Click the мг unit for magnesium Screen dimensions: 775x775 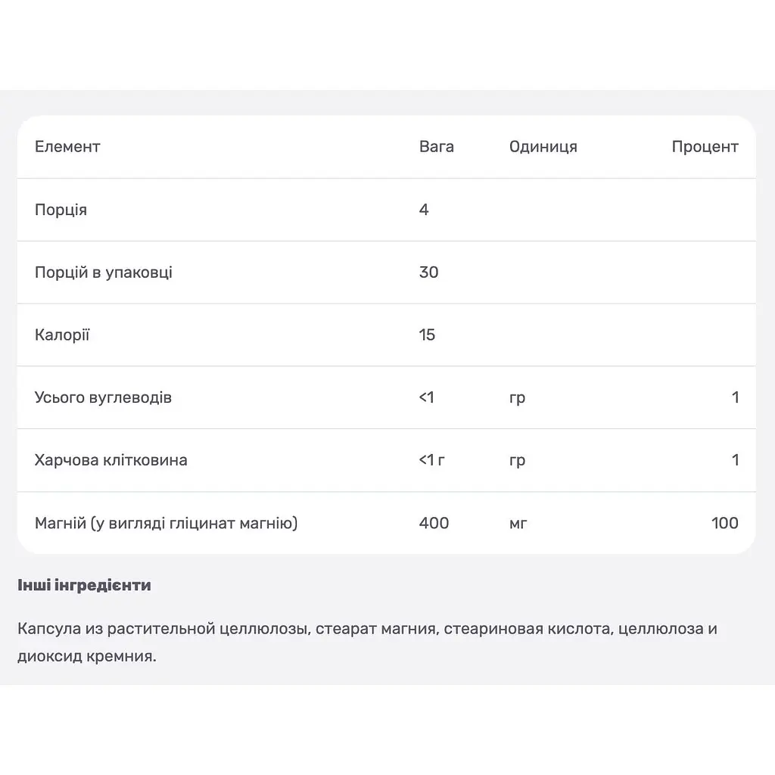(x=518, y=524)
